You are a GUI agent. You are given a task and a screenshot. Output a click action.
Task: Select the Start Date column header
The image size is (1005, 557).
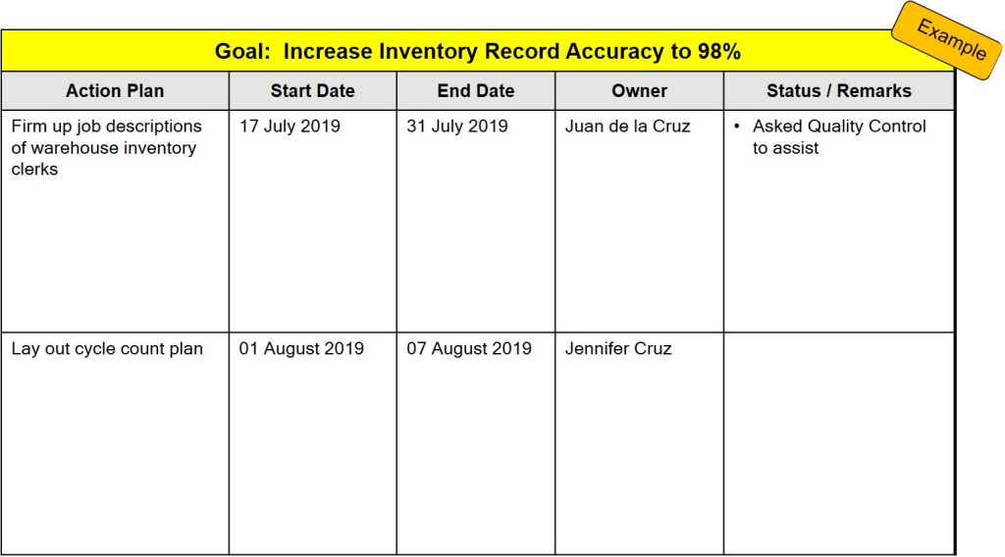(312, 91)
